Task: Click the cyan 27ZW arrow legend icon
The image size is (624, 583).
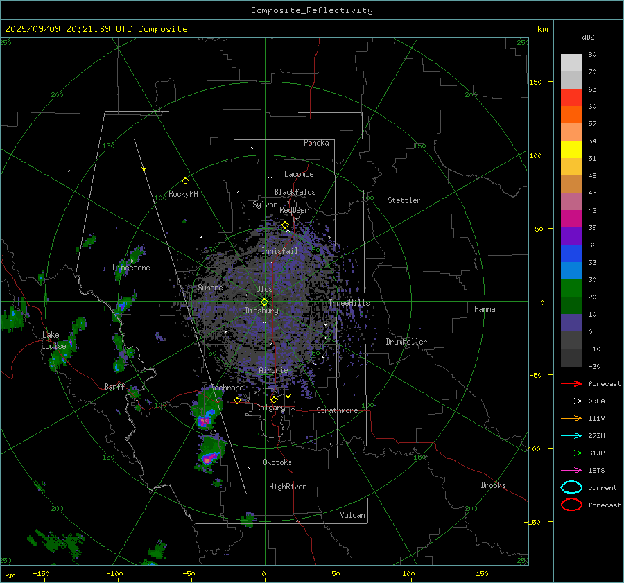Action: coord(571,436)
